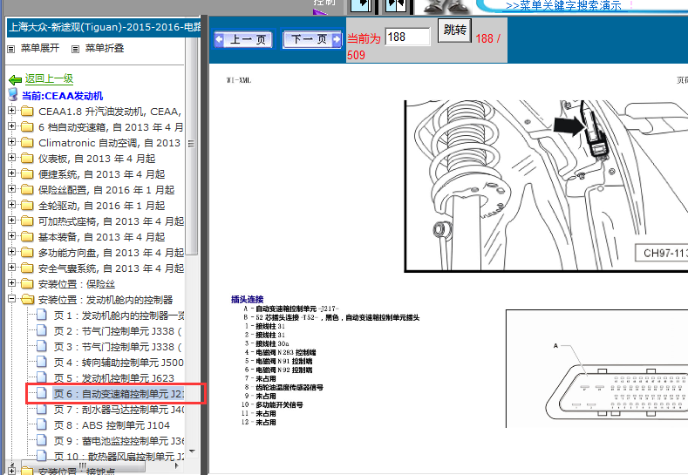Click the horizontal scrollbar of tree panel

82,465
